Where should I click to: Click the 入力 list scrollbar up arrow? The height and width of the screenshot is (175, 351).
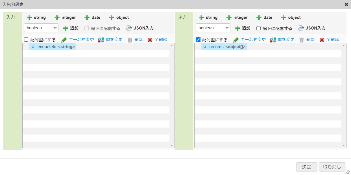click(172, 46)
